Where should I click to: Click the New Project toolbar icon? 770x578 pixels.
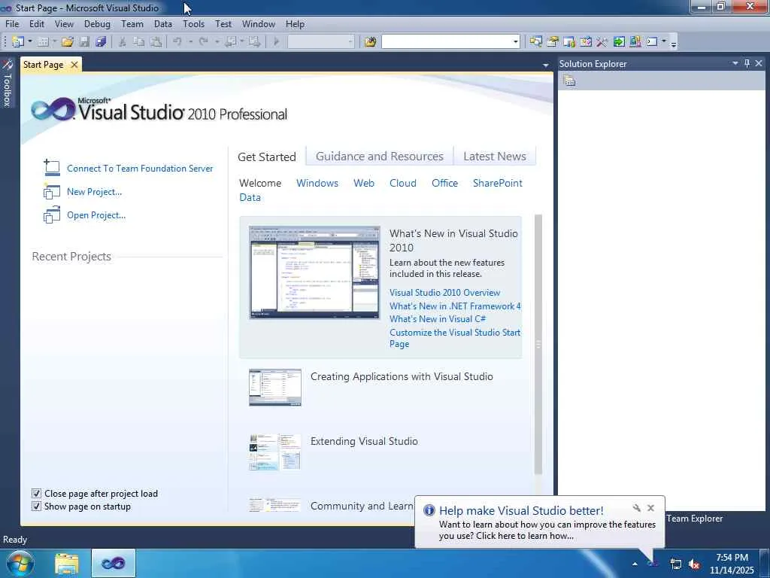(18, 42)
